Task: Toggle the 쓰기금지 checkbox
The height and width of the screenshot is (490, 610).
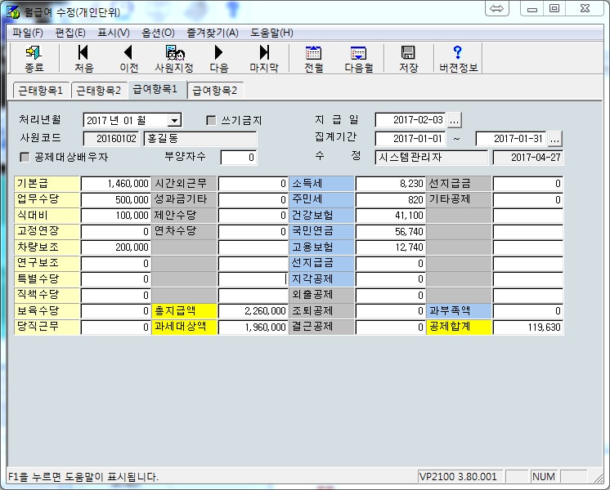Action: tap(211, 120)
